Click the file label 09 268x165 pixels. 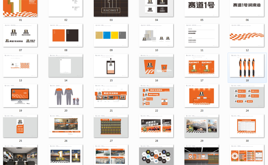111,50
